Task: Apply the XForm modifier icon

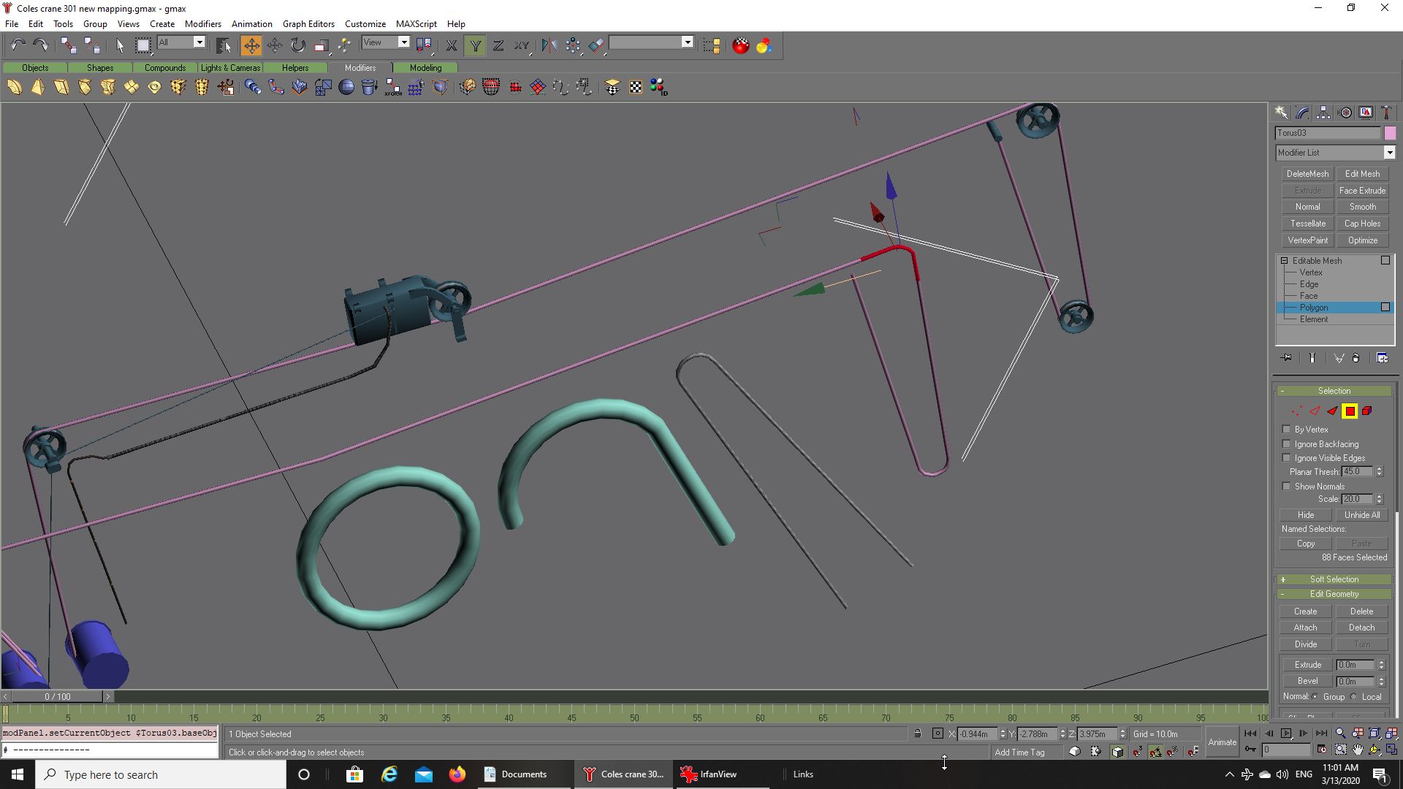Action: (393, 88)
